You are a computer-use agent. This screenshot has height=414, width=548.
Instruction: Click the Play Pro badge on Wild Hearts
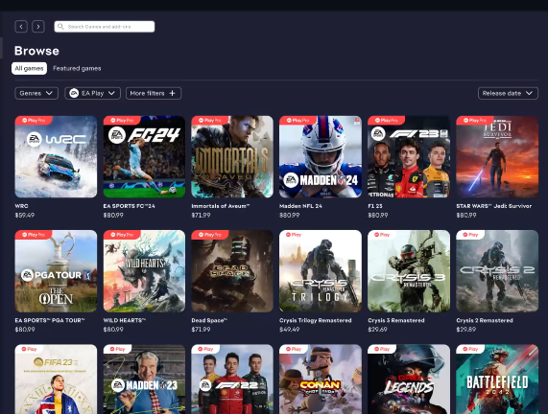tap(122, 235)
